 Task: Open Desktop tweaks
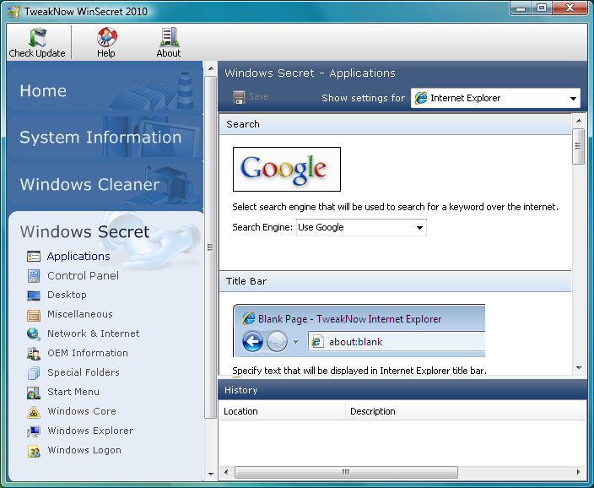click(67, 295)
